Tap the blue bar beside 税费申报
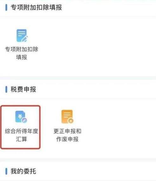This screenshot has height=181, width=156. pos(6,89)
